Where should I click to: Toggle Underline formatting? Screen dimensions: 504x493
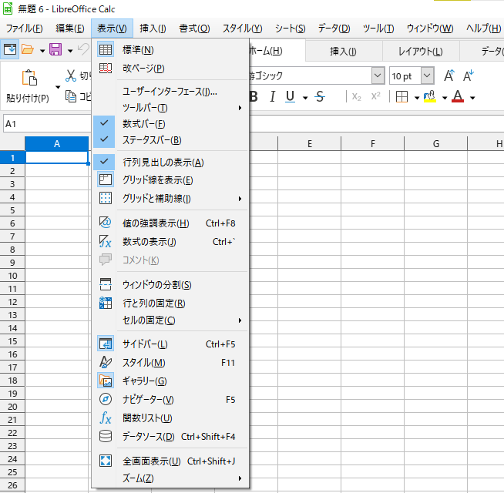click(x=290, y=96)
